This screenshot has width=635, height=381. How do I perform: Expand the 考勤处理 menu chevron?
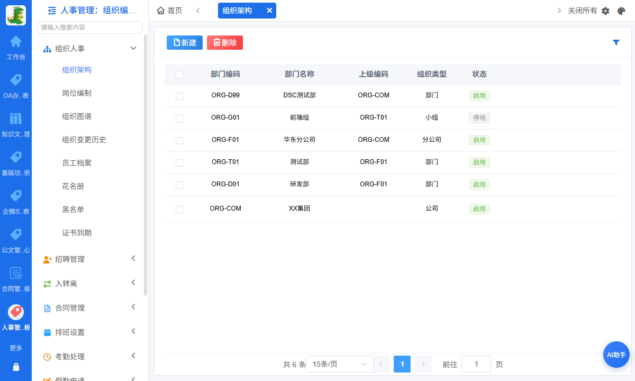(x=133, y=356)
